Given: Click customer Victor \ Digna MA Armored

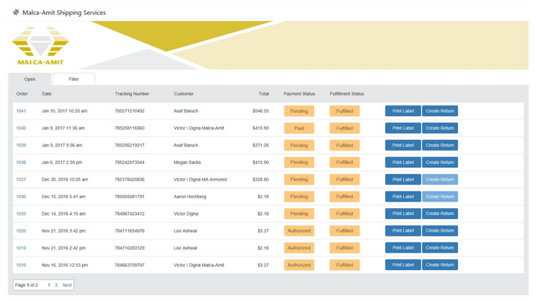Looking at the screenshot, I should (200, 179).
